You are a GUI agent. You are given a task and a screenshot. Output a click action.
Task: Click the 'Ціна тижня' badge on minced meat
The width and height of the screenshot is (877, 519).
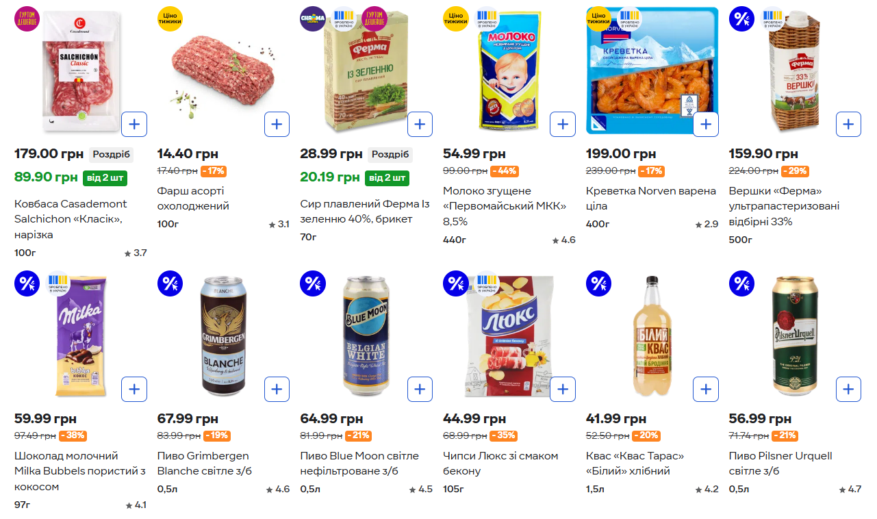(x=170, y=19)
